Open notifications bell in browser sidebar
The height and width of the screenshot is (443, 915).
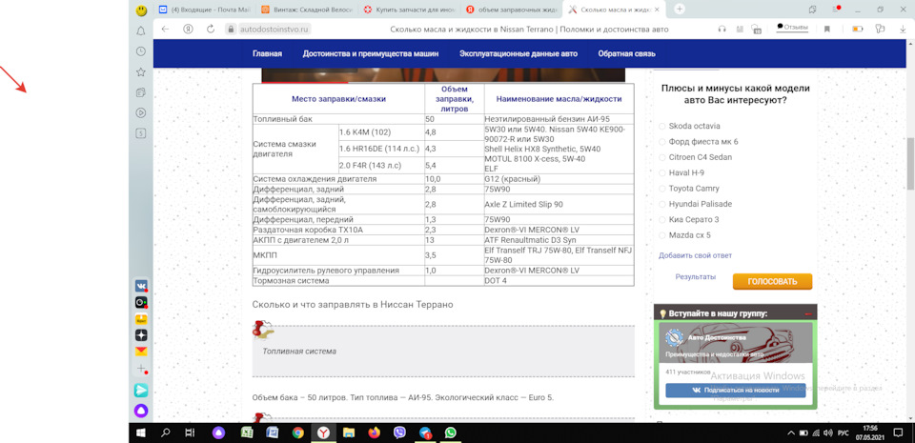[141, 30]
